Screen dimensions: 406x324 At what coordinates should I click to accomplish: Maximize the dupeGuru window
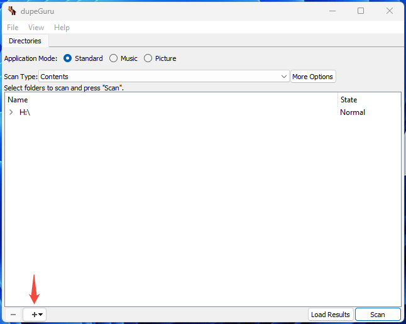pos(361,11)
